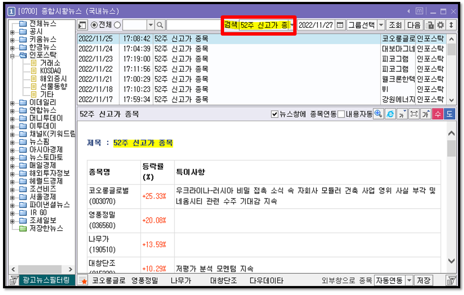The width and height of the screenshot is (464, 295).
Task: Click the 조회 button
Action: click(395, 25)
